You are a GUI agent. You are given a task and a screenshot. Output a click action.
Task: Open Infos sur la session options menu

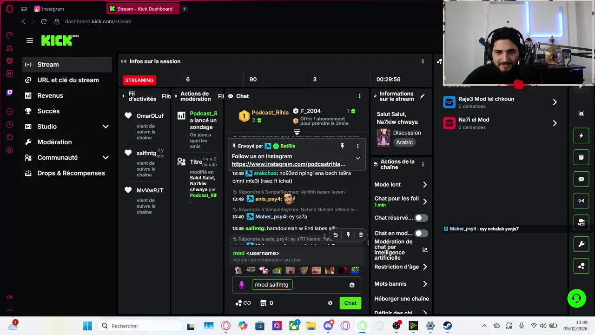click(x=423, y=61)
